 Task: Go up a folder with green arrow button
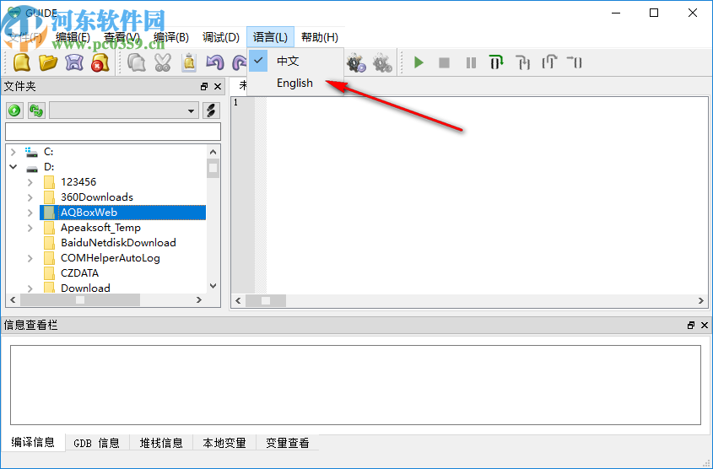click(14, 111)
